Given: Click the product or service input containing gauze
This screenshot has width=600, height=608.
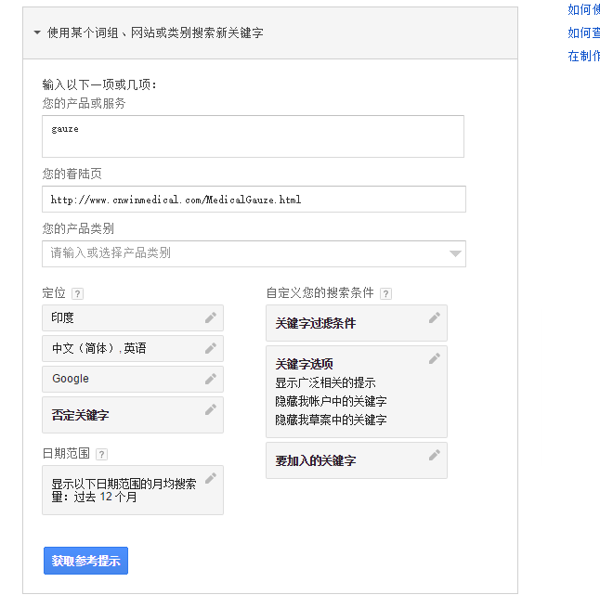Looking at the screenshot, I should point(253,136).
